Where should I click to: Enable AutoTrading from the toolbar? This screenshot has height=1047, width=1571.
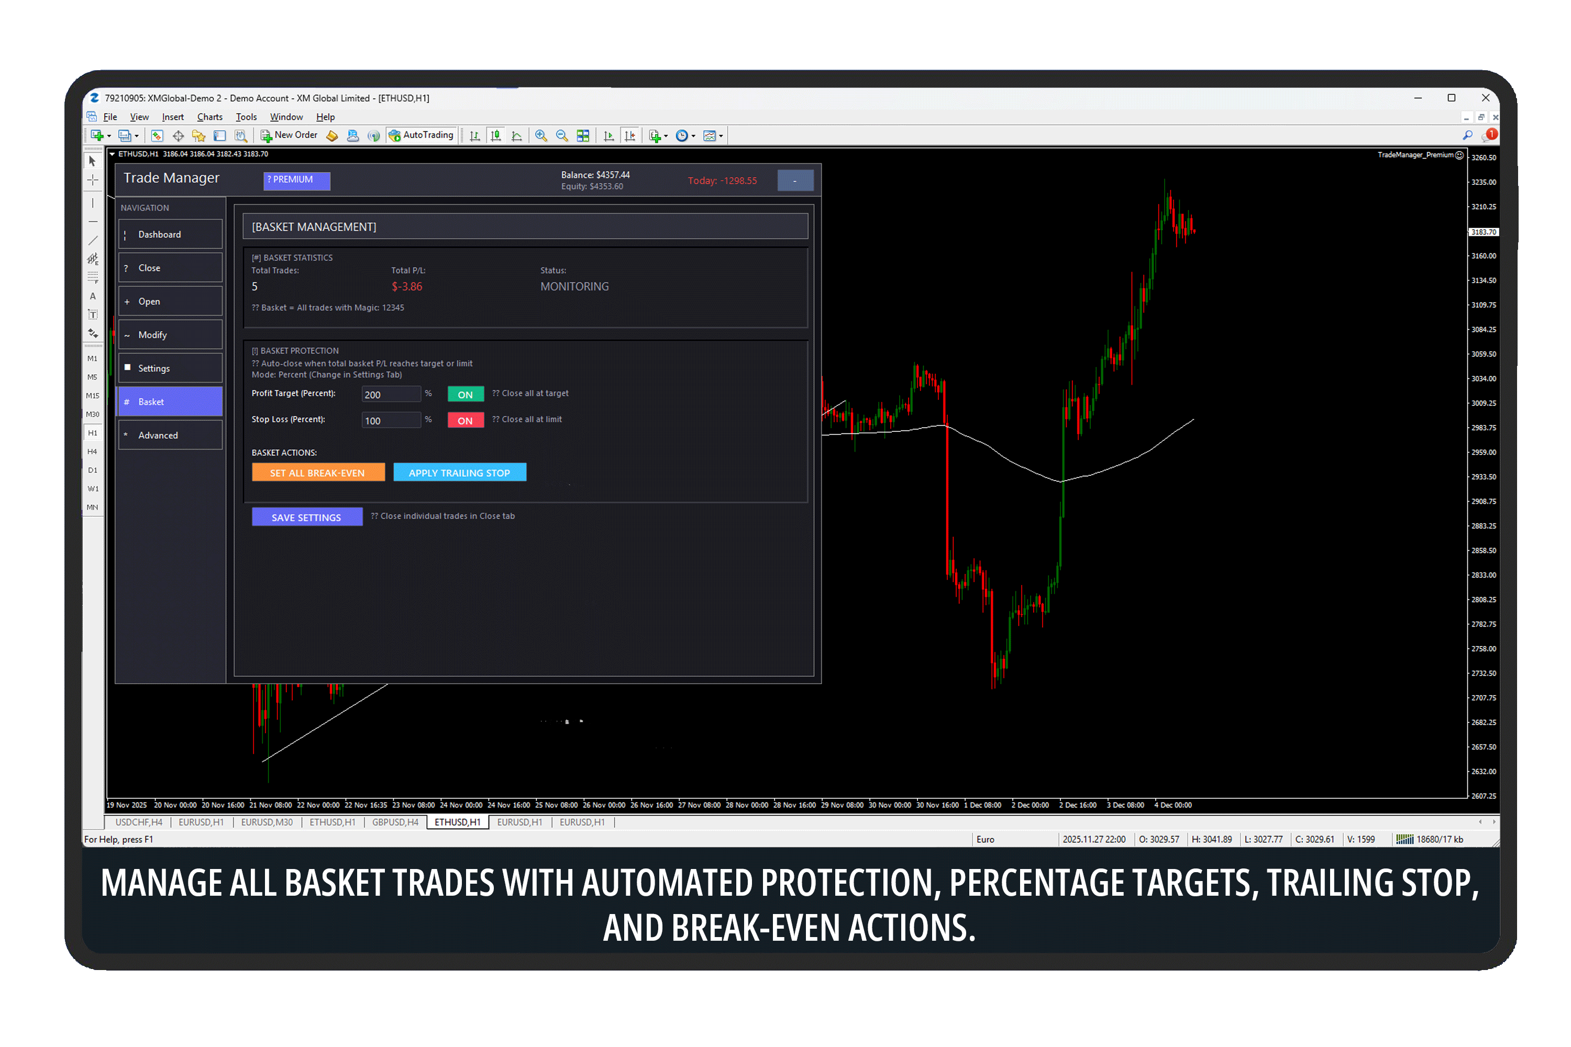click(422, 135)
